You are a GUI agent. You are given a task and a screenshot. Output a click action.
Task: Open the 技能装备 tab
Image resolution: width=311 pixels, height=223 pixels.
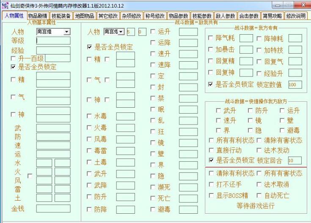[61, 16]
